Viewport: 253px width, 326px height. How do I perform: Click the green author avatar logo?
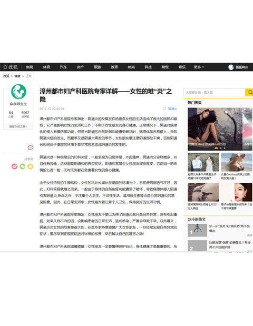click(x=18, y=92)
